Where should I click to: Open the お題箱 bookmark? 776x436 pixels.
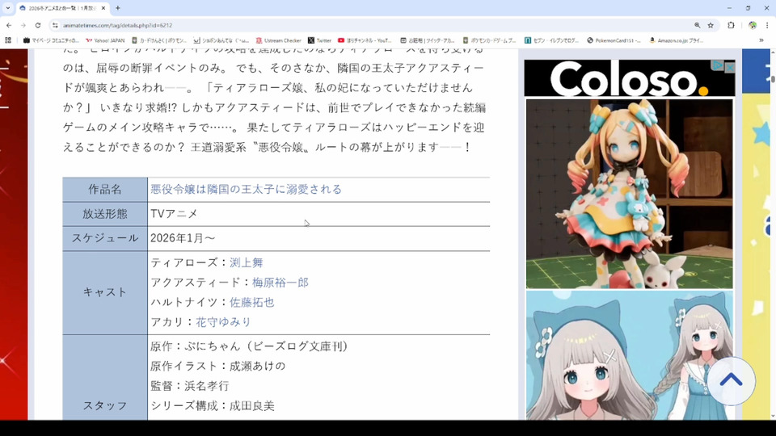click(427, 40)
